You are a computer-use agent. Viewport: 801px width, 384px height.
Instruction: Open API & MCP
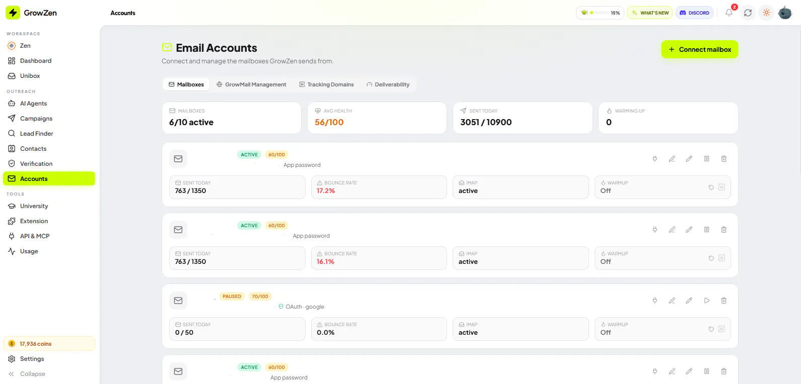49,236
